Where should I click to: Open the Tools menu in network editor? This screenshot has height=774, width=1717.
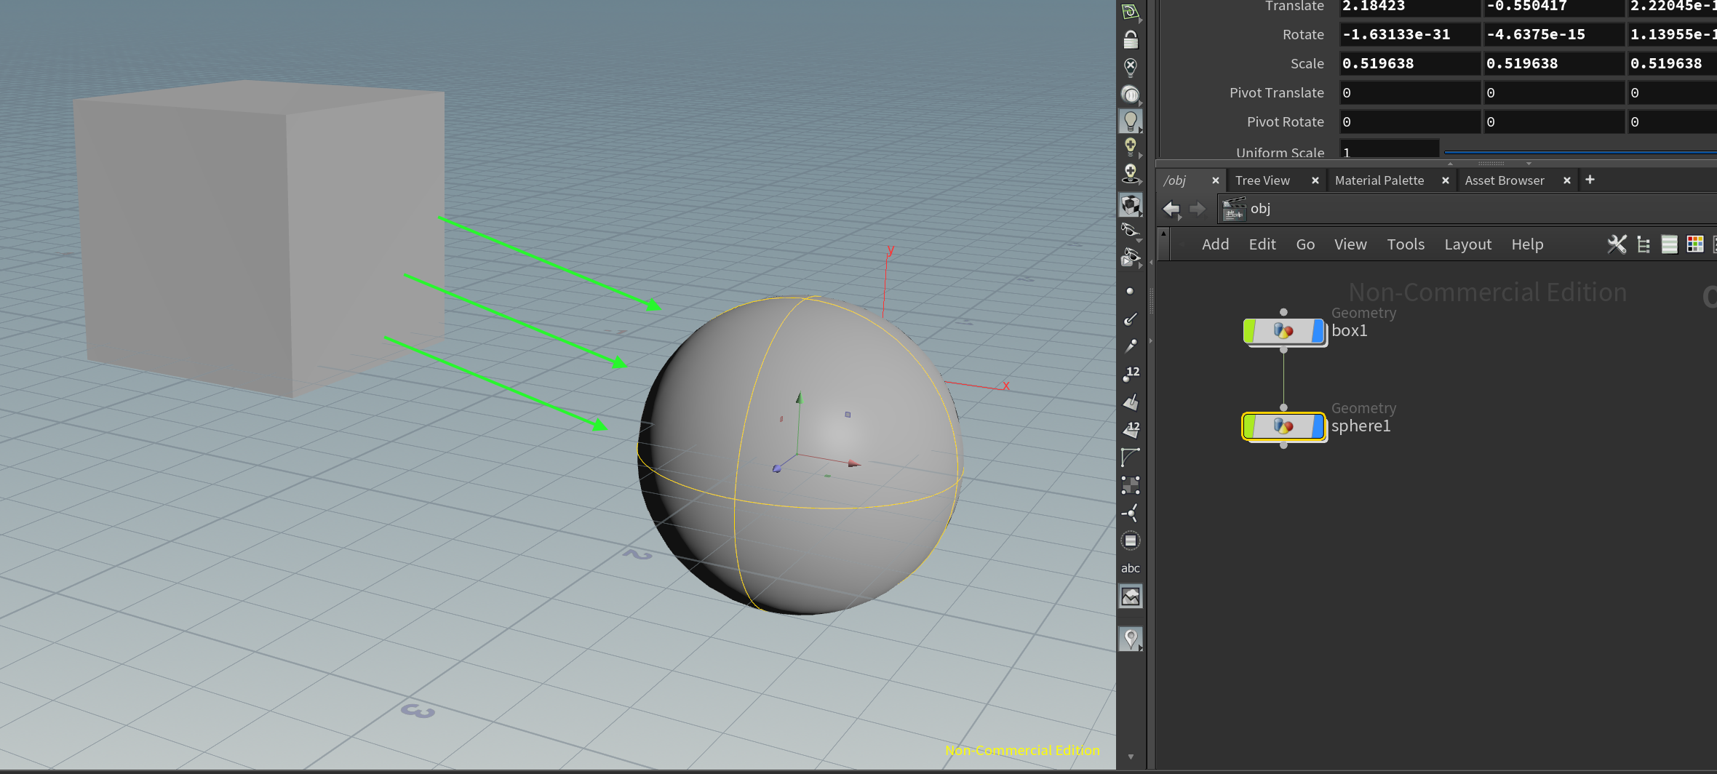pyautogui.click(x=1406, y=244)
